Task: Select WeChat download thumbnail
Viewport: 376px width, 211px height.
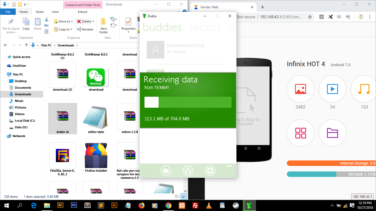Action: [96, 77]
